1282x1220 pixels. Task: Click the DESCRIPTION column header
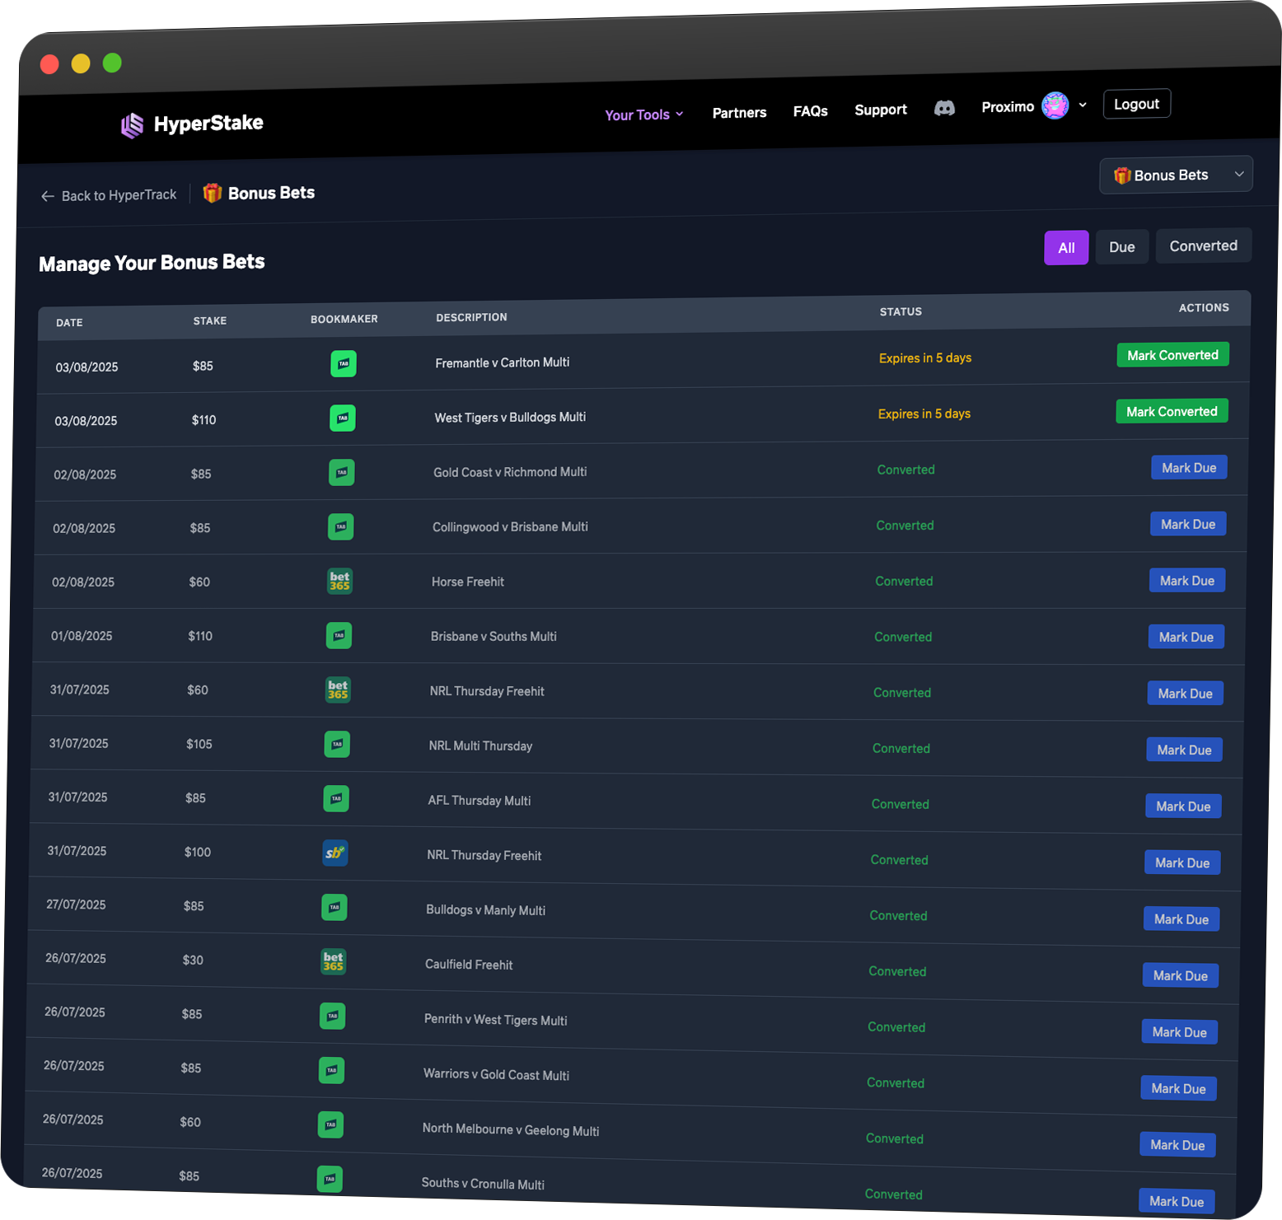pyautogui.click(x=471, y=317)
